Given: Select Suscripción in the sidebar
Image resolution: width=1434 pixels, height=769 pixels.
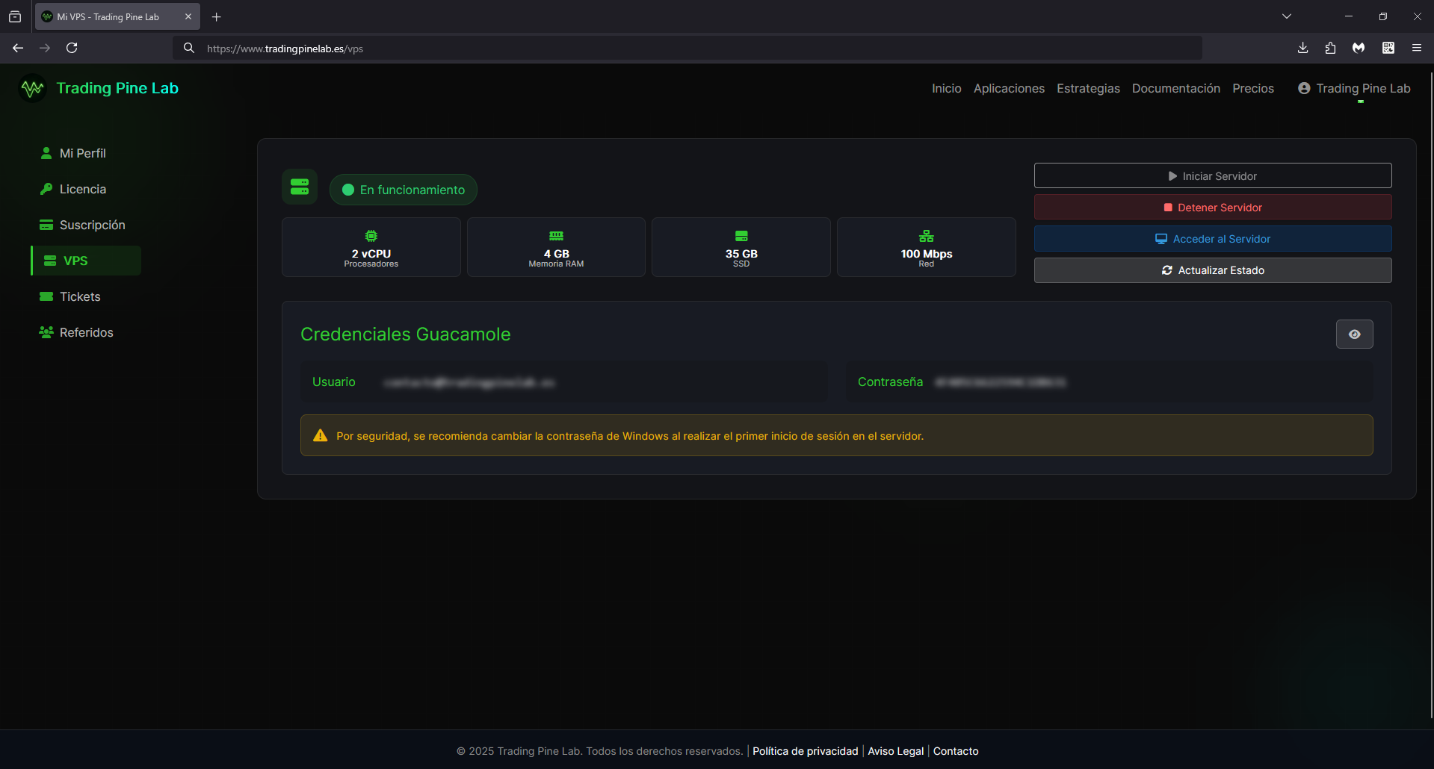Looking at the screenshot, I should click(91, 225).
